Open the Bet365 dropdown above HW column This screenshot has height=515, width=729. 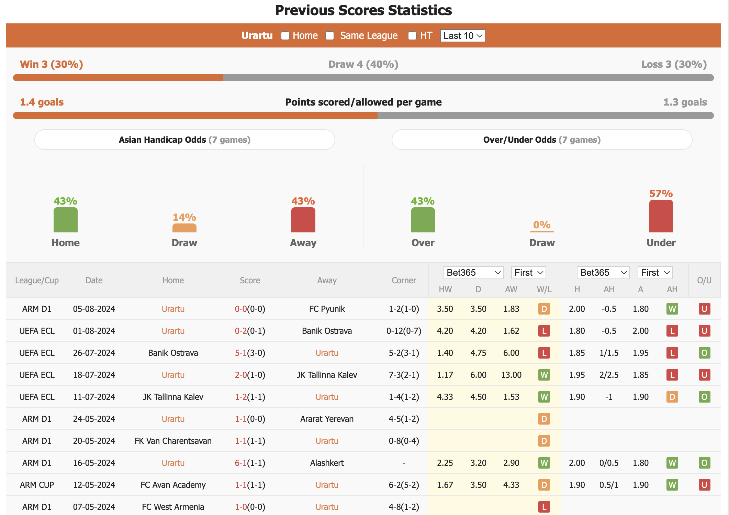click(473, 273)
